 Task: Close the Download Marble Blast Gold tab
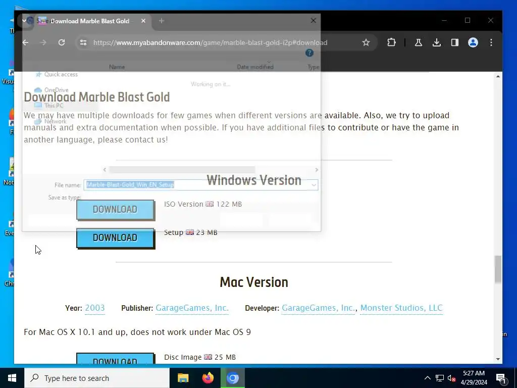point(143,21)
